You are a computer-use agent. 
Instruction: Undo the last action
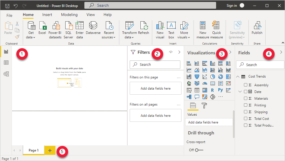pyautogui.click(x=16, y=6)
